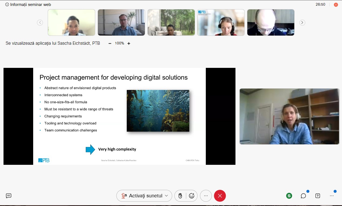Image resolution: width=342 pixels, height=206 pixels.
Task: Click the red recording indicator icon
Action: pyautogui.click(x=336, y=5)
